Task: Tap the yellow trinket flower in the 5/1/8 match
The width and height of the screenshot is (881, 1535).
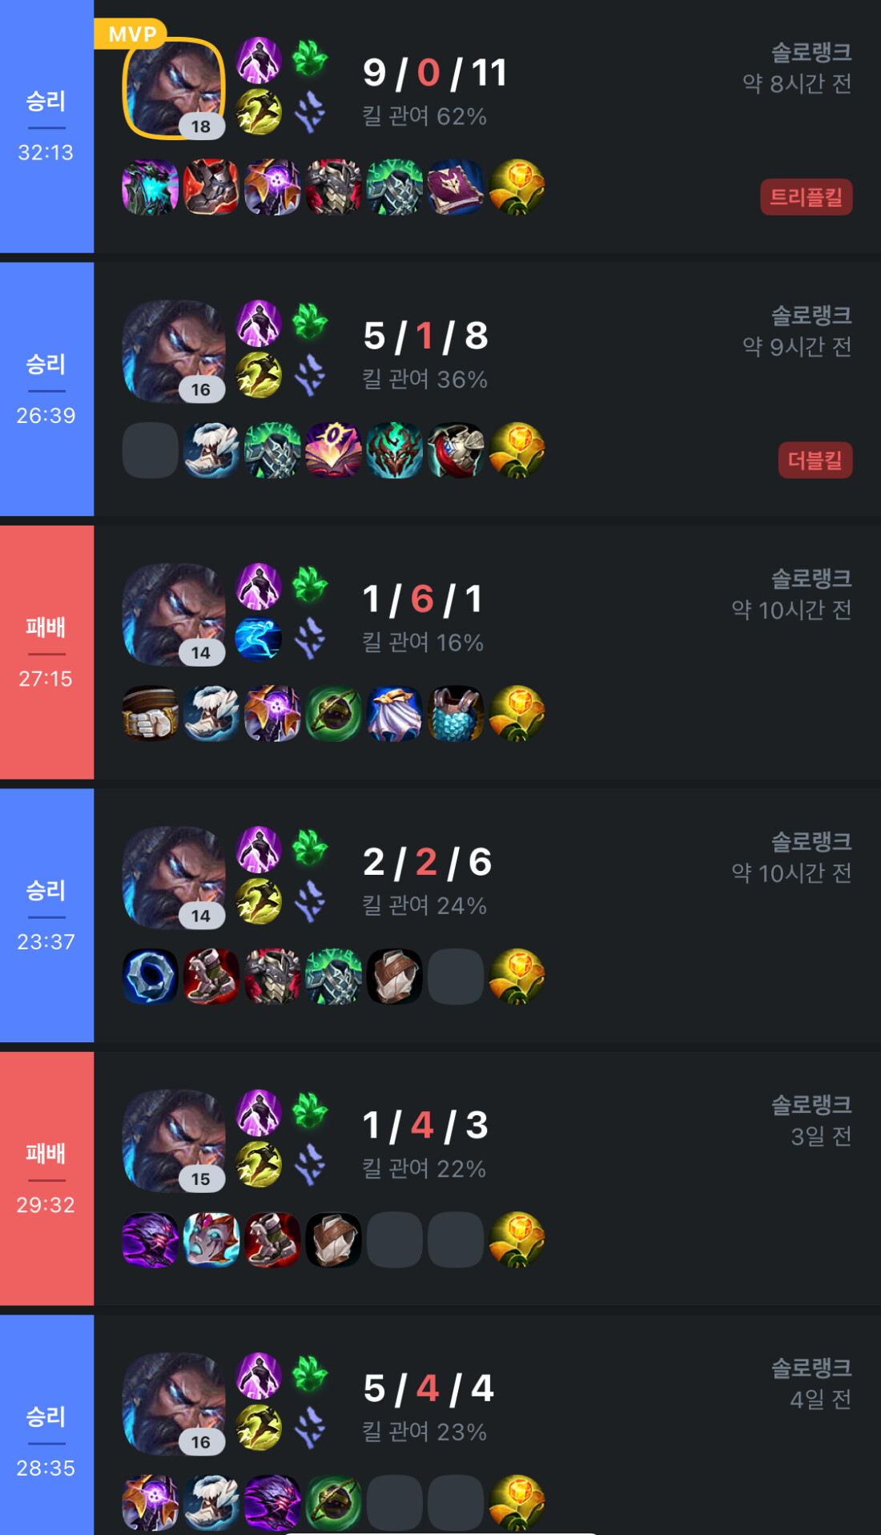Action: (517, 451)
